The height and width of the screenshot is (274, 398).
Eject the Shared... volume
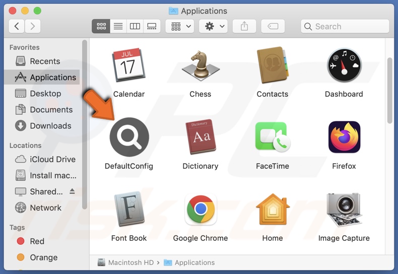click(x=72, y=191)
